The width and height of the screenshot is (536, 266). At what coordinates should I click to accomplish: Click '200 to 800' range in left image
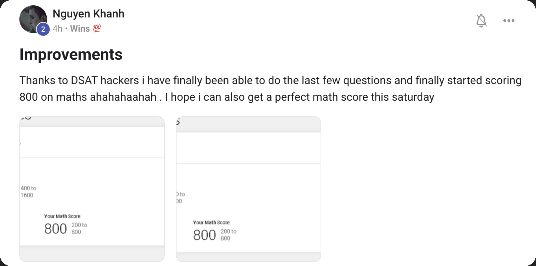click(x=79, y=229)
